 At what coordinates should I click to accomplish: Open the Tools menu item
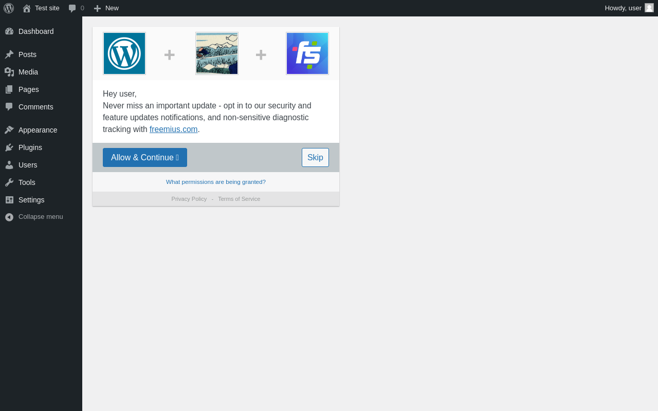click(27, 182)
